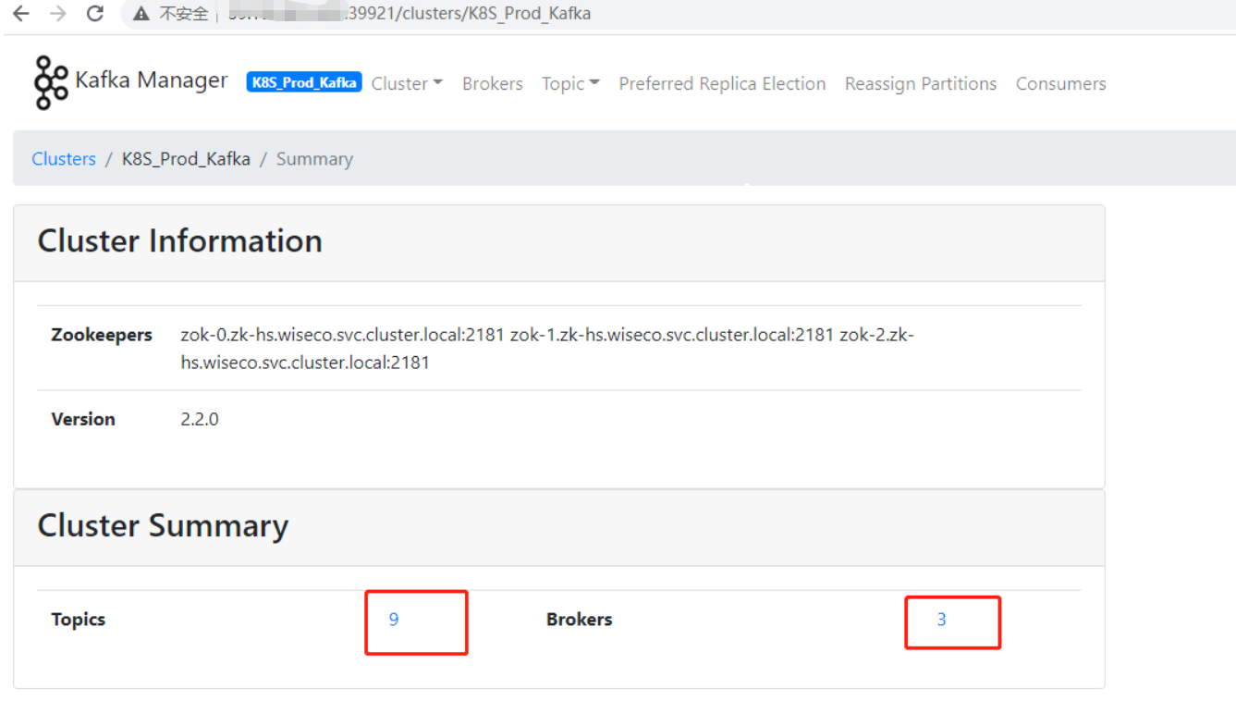
Task: Expand the Topic dropdown menu
Action: click(x=570, y=83)
